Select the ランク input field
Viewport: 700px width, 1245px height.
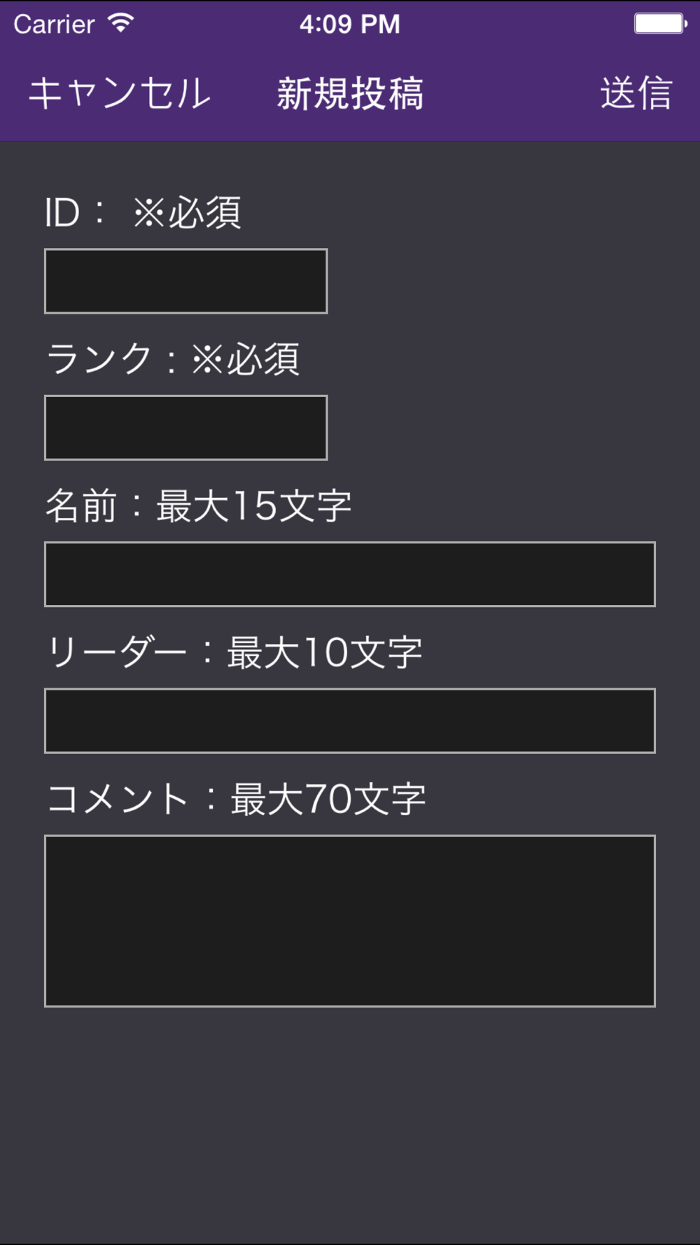[x=186, y=427]
